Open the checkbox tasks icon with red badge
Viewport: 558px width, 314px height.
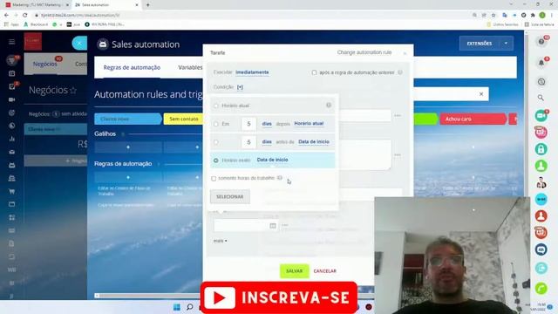(11, 86)
